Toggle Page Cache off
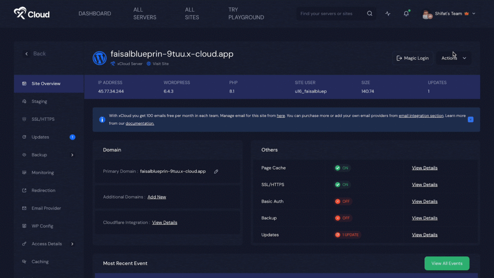Screen dimensions: 494x278 [x=341, y=168]
